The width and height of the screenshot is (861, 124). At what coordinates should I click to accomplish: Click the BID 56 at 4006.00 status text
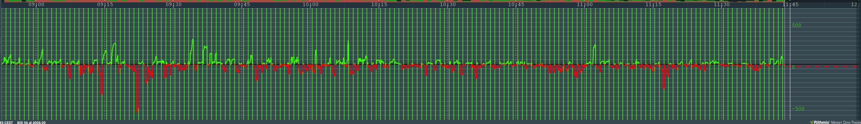pos(31,122)
